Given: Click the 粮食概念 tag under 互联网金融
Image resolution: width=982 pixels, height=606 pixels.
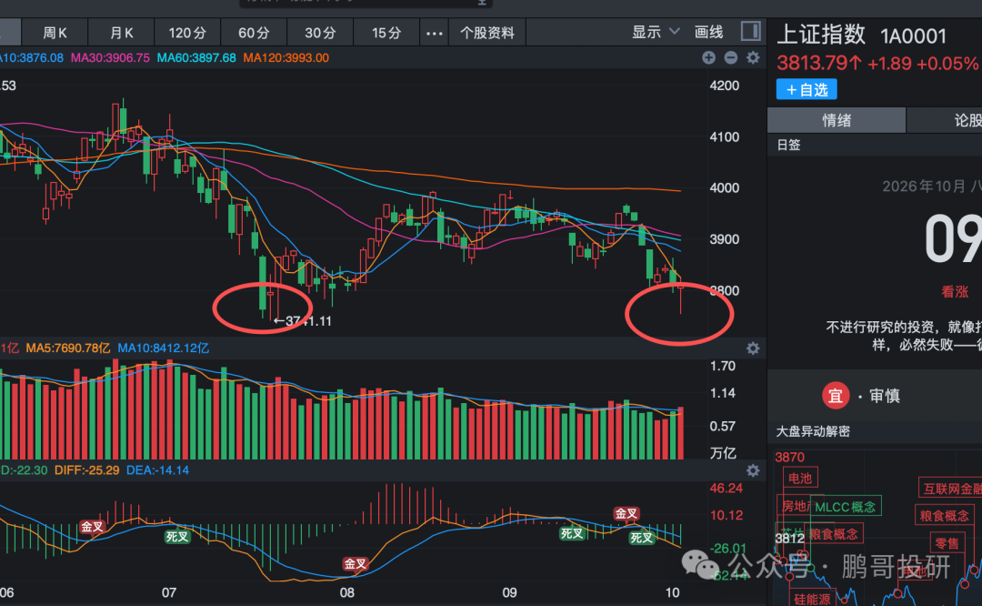Looking at the screenshot, I should [944, 516].
